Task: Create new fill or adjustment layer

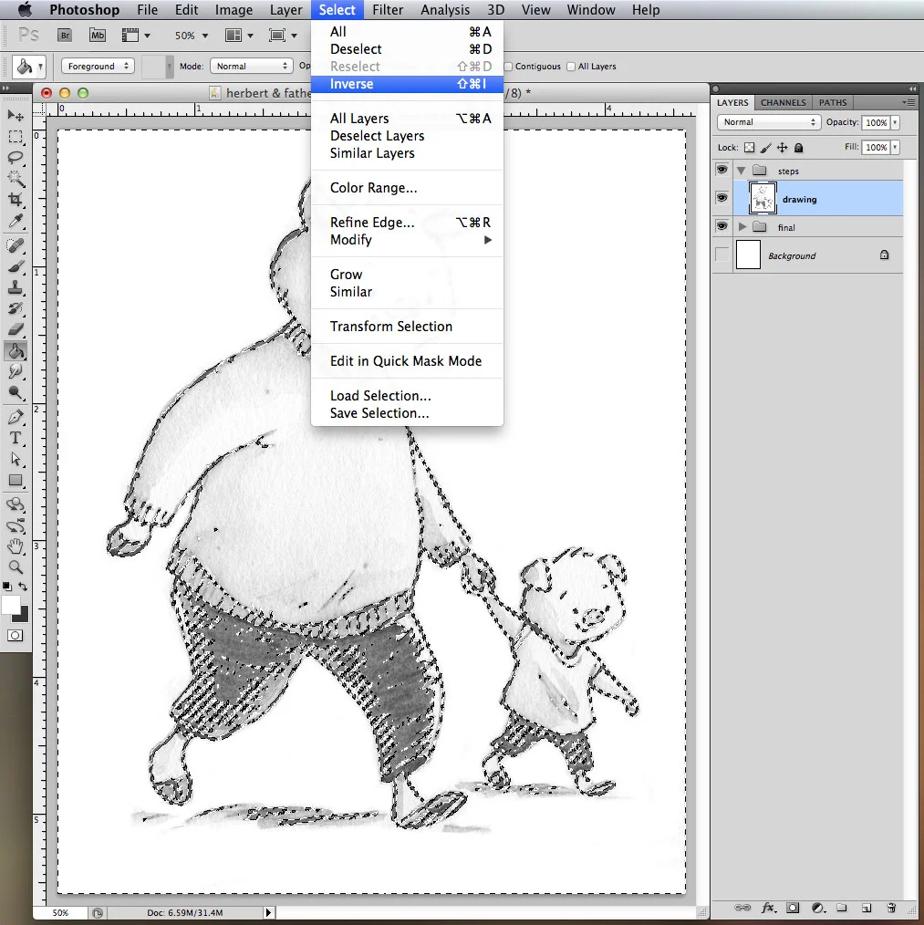Action: point(818,908)
